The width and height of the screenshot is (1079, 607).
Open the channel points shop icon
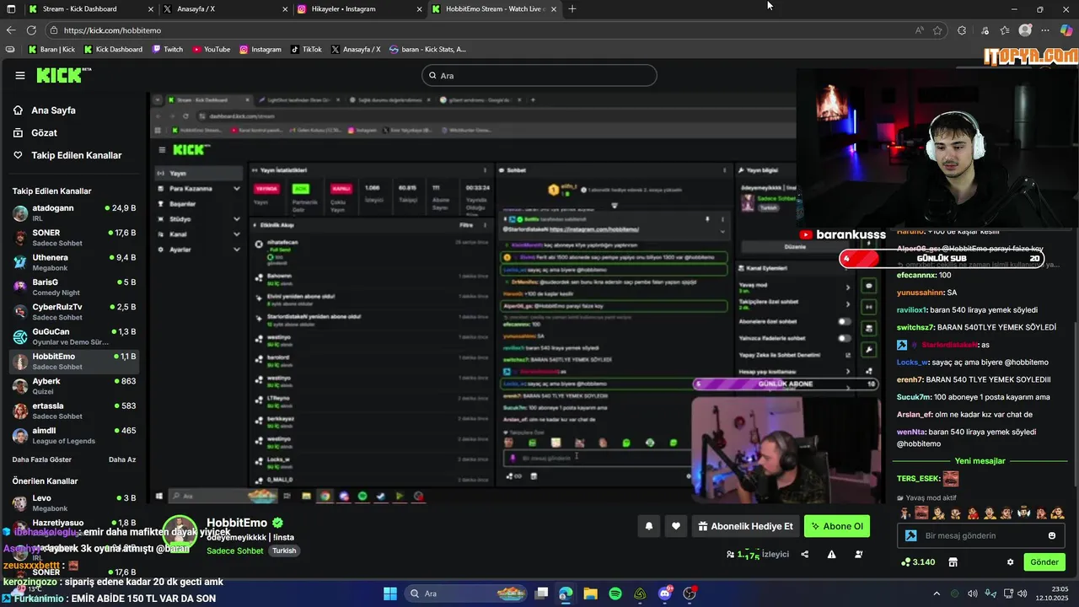pyautogui.click(x=953, y=561)
